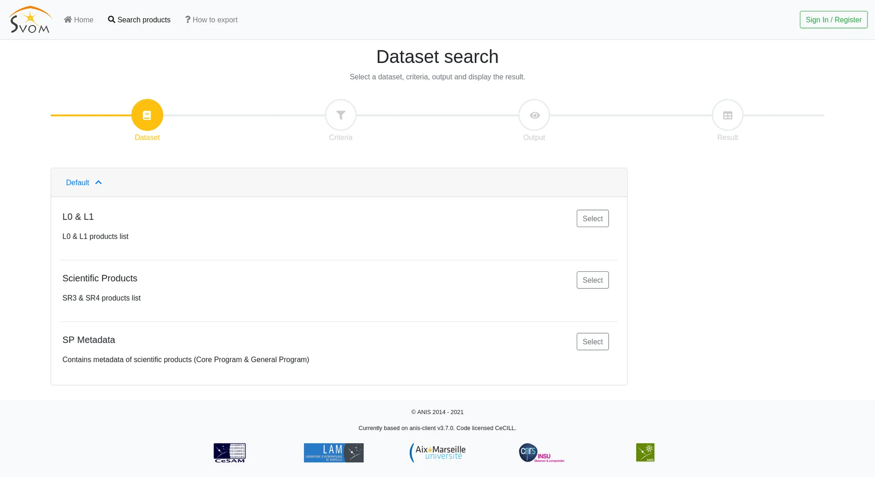Open How to export help page
Viewport: 875px width, 477px height.
coord(211,20)
